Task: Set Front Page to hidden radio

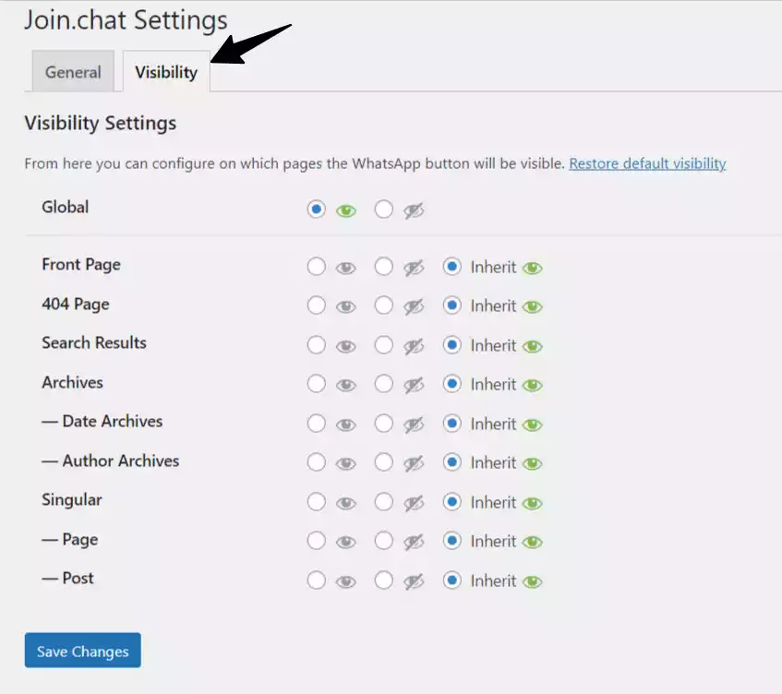Action: pos(383,266)
